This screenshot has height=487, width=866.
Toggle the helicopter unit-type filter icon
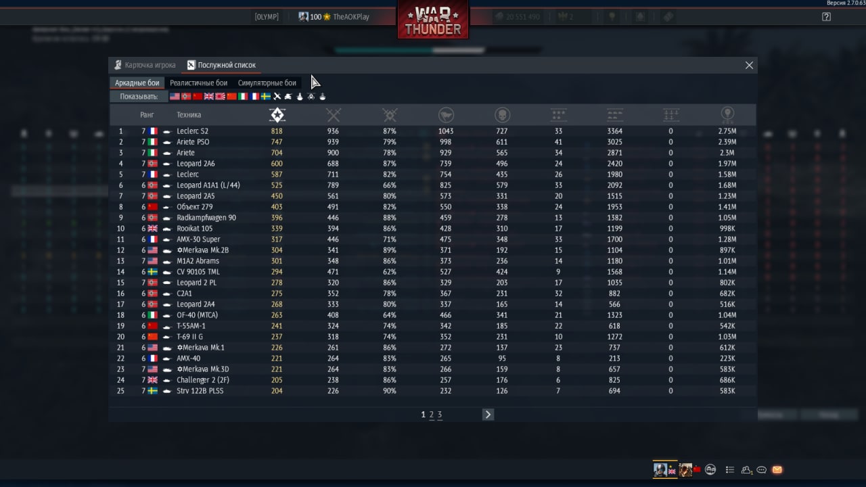click(x=311, y=96)
